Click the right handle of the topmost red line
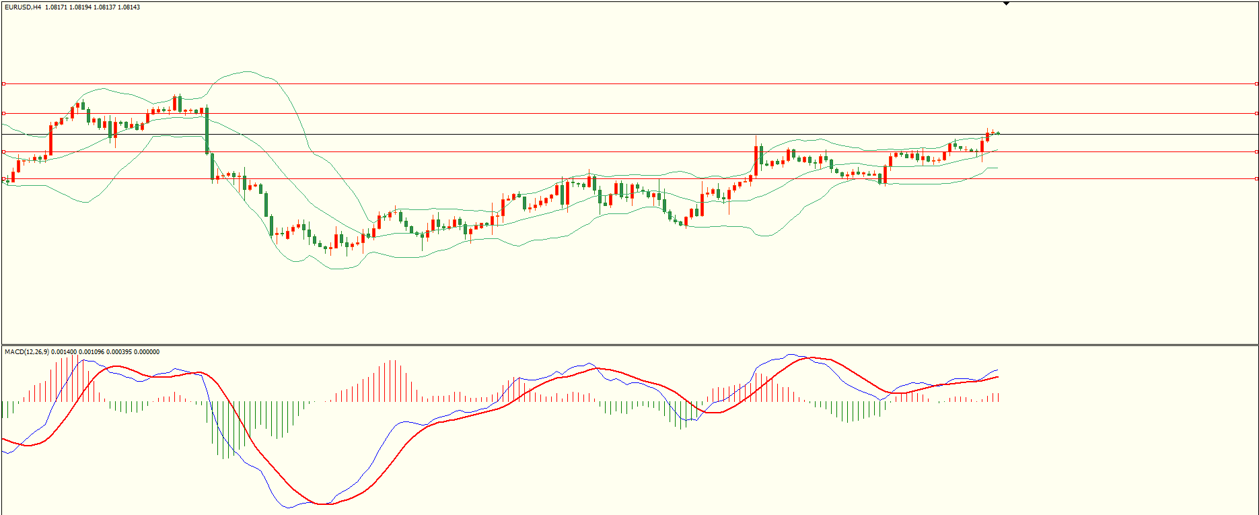This screenshot has width=1259, height=515. point(1256,84)
